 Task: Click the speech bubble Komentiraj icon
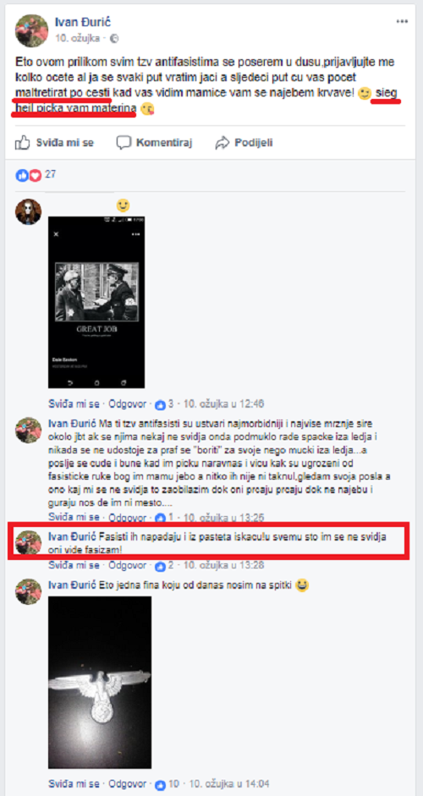[x=124, y=142]
